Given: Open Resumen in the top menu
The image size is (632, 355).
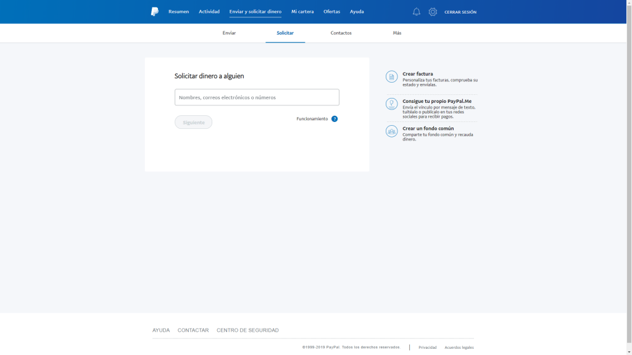Looking at the screenshot, I should coord(178,12).
